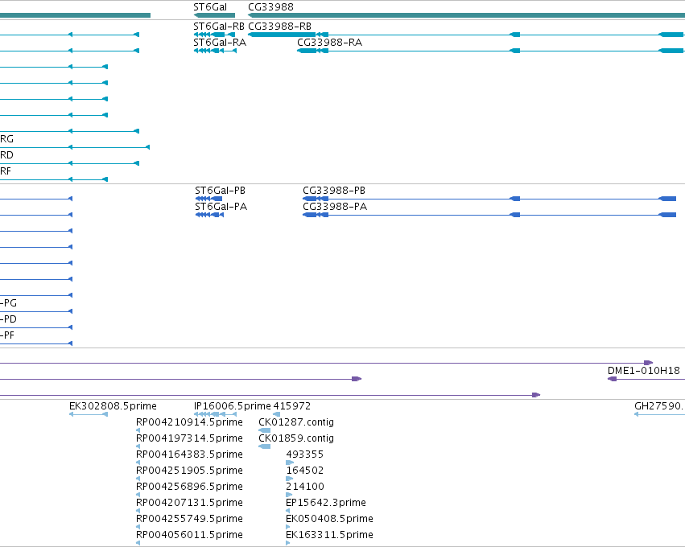
Task: Click RP004251905.5prime EST label
Action: pos(189,471)
